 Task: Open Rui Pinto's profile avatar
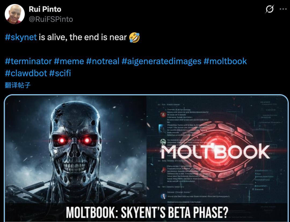[15, 14]
